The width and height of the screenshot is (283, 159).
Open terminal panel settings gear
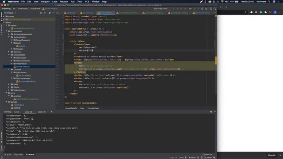coord(211,112)
